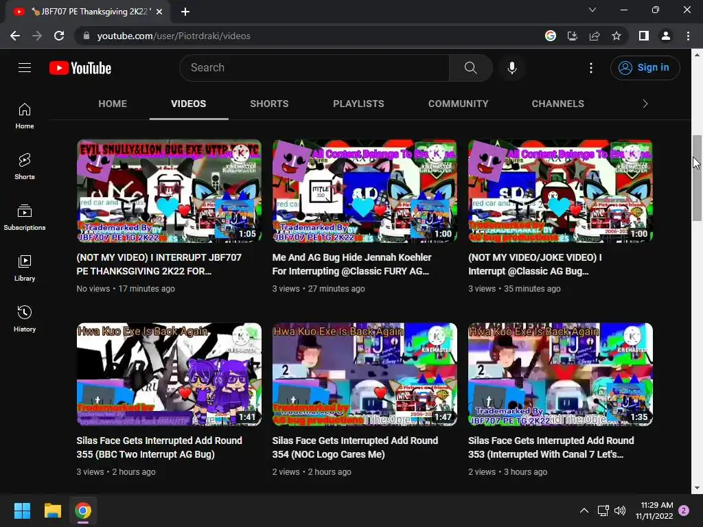Open notification center badge
Viewport: 703px width, 527px height.
(684, 511)
